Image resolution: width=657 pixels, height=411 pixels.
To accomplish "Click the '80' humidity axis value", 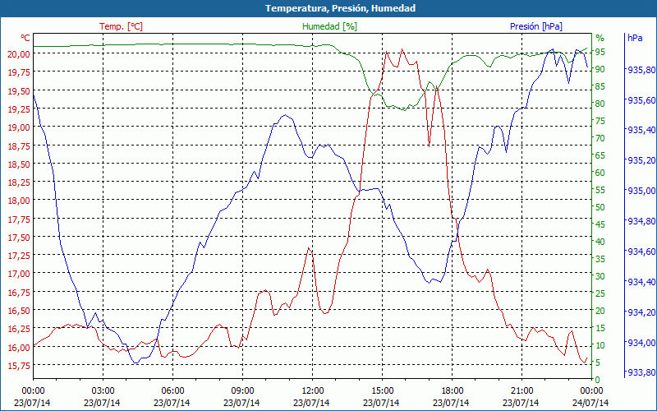I will coord(600,104).
